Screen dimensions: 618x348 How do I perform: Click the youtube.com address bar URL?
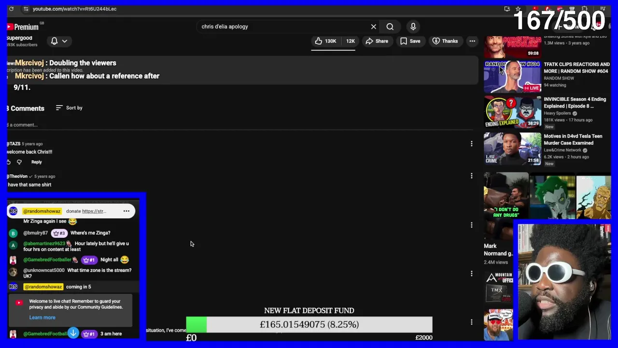(74, 9)
